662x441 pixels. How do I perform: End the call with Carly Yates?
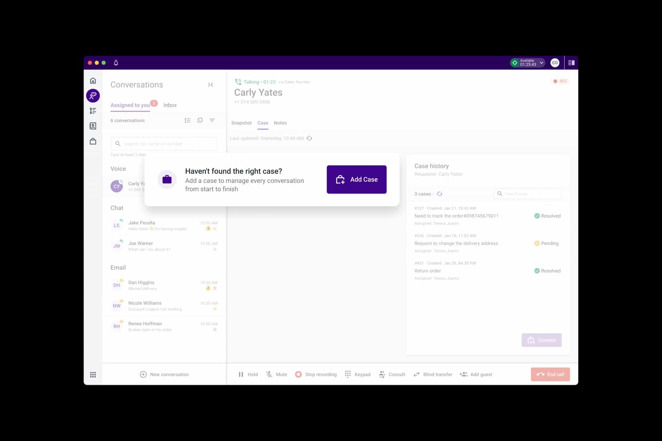[550, 374]
